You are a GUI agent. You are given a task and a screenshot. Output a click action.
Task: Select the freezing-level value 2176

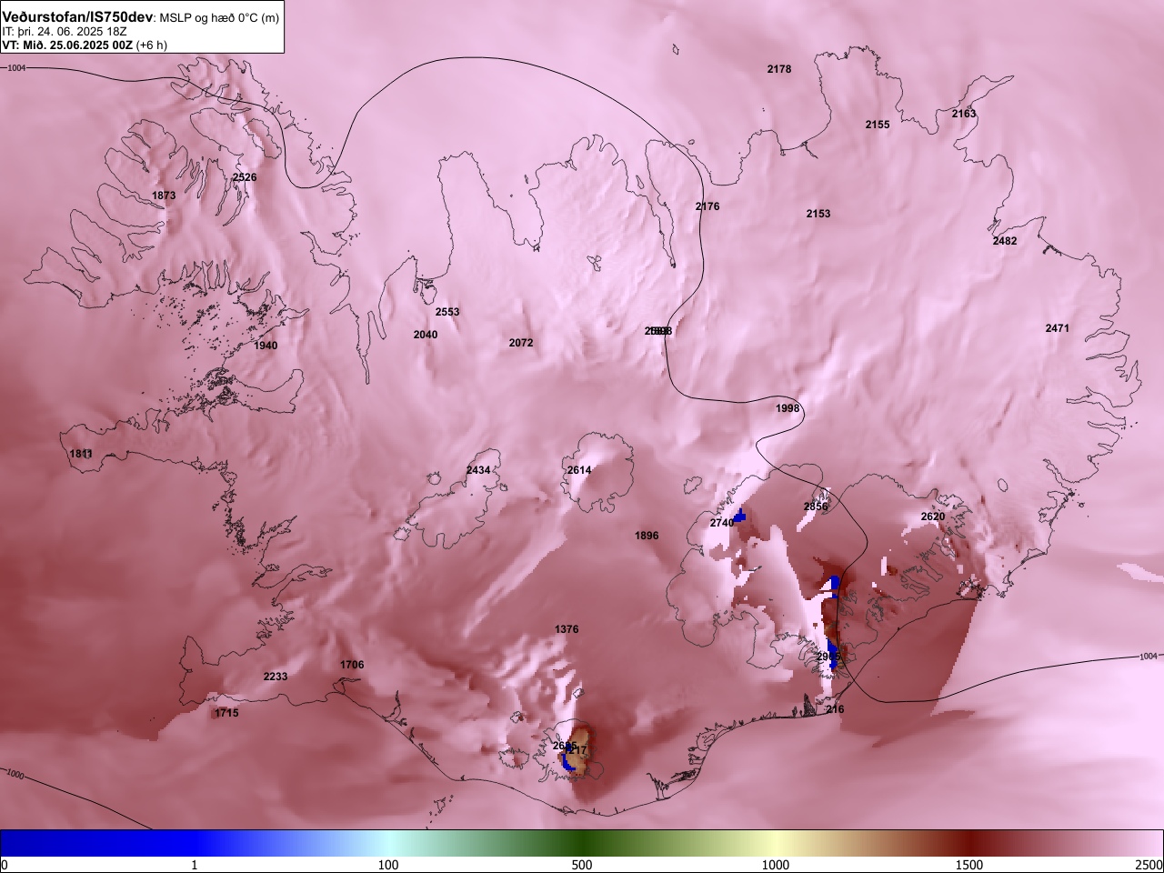[707, 206]
